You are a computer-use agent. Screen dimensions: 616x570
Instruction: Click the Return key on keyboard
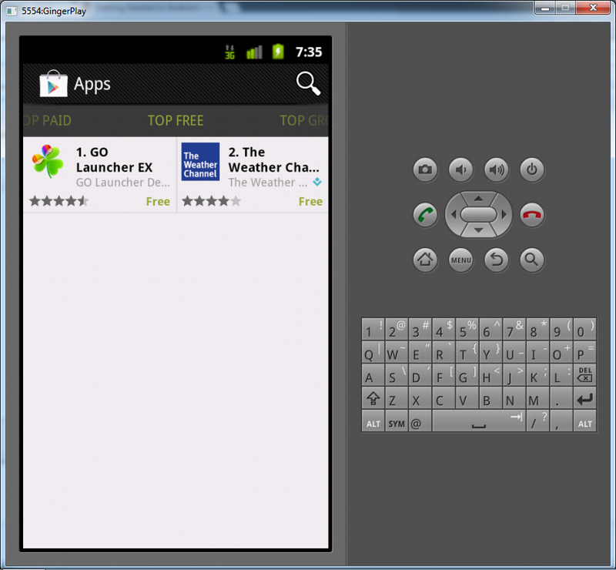pos(585,397)
